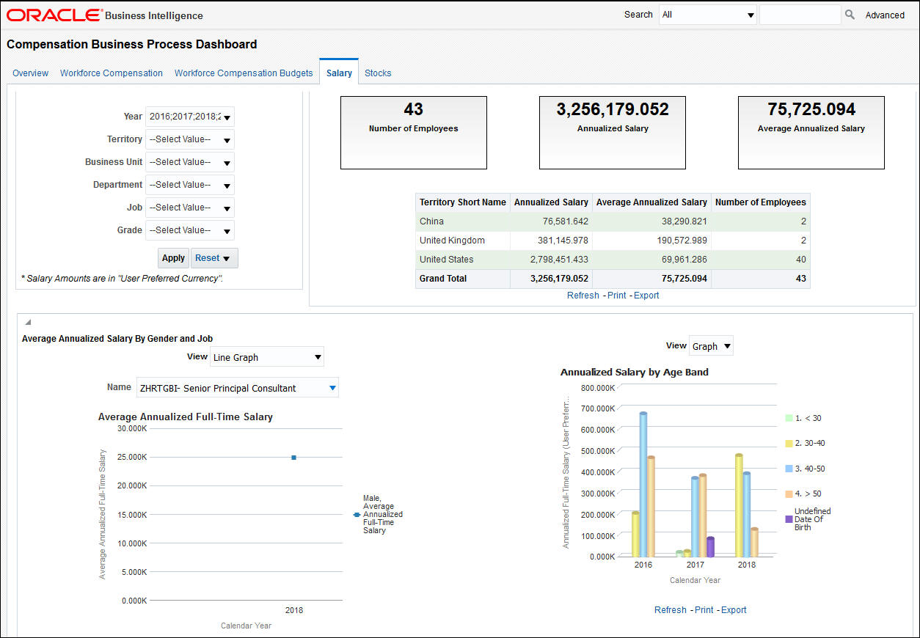Click the Oracle logo
920x638 pixels.
pos(54,15)
